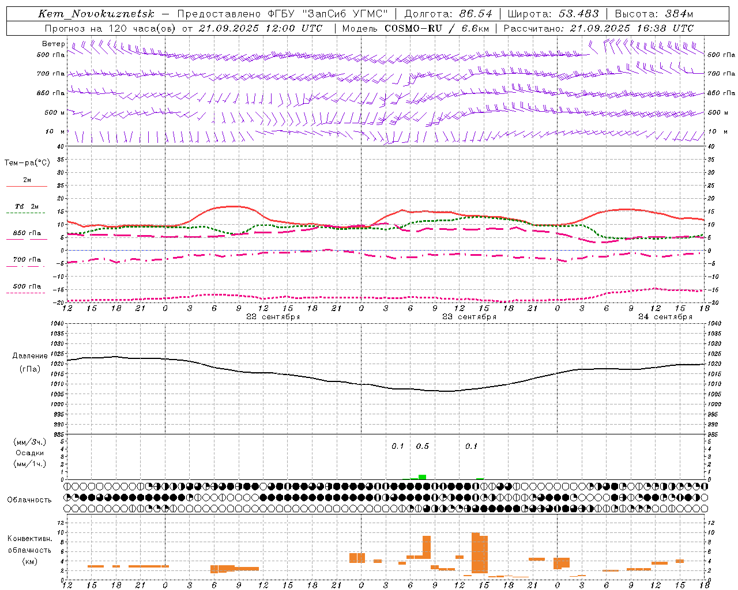Click the tallest green precipitation bar

(x=423, y=477)
